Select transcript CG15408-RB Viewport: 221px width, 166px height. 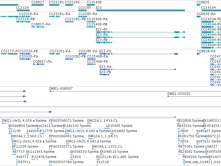coord(91,27)
